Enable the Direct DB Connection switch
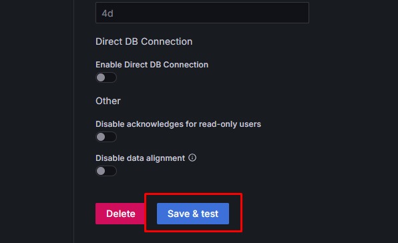Image resolution: width=398 pixels, height=243 pixels. point(106,77)
